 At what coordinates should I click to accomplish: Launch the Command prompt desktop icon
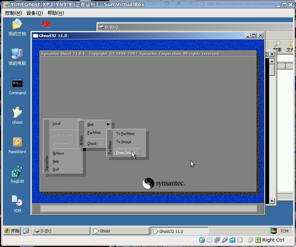17,87
